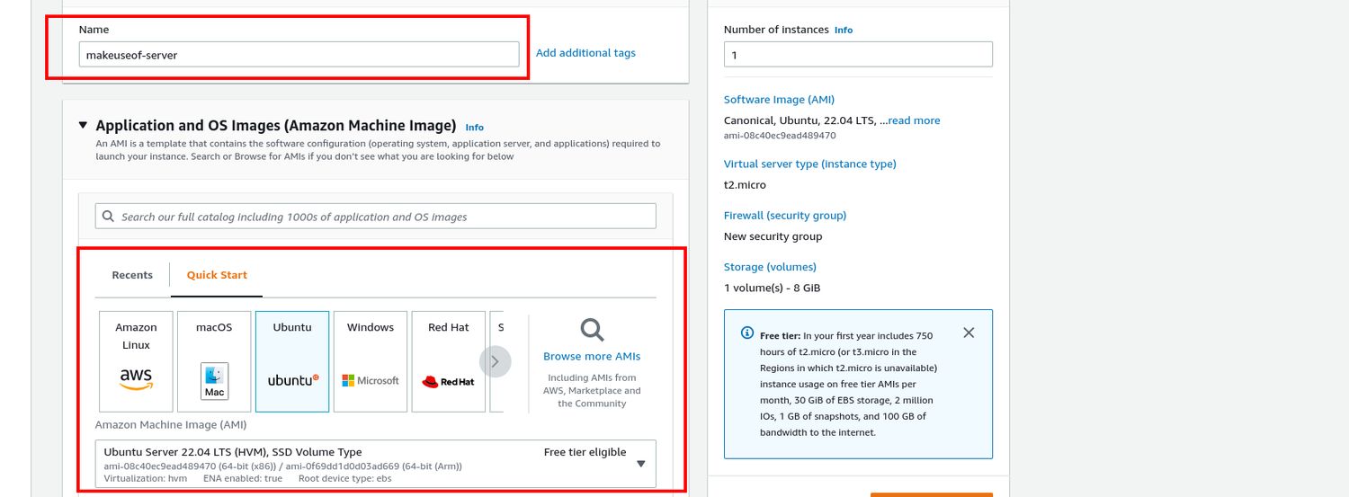Focus the Name field containing makeuseof-server
This screenshot has width=1349, height=497.
299,54
